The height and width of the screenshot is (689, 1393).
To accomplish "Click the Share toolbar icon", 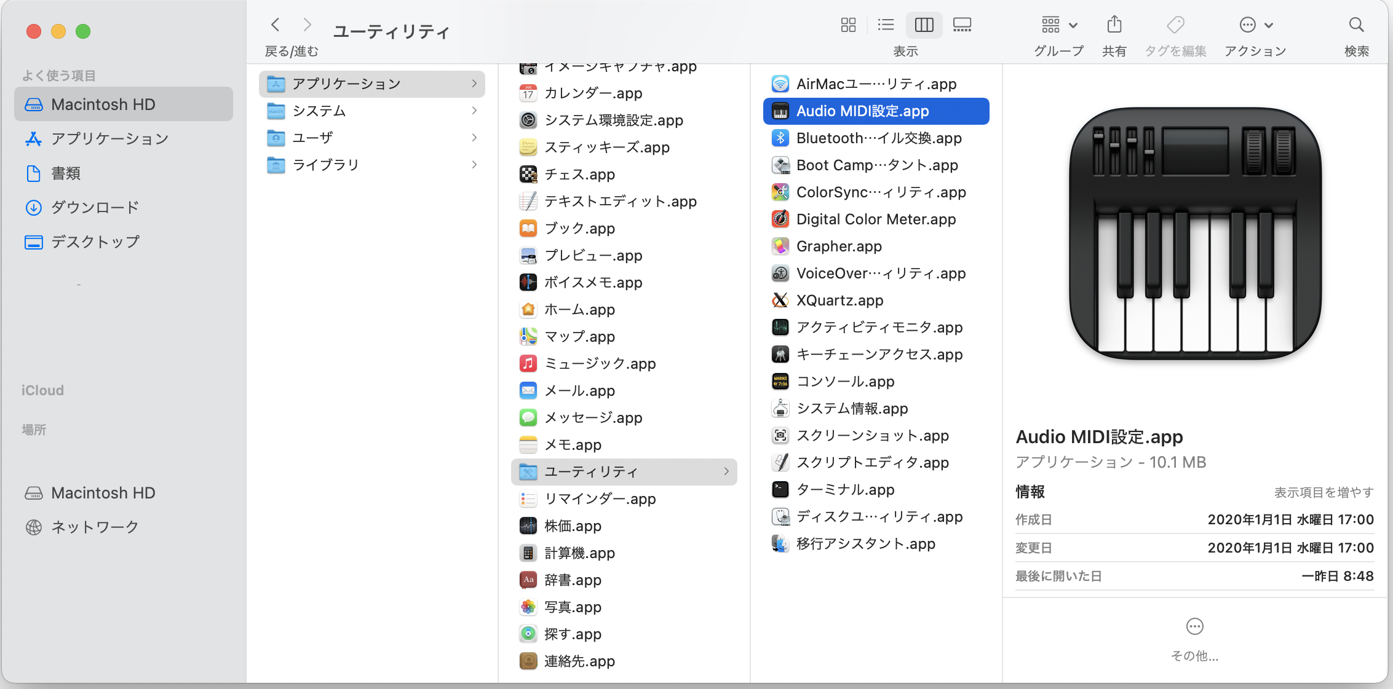I will [x=1114, y=25].
